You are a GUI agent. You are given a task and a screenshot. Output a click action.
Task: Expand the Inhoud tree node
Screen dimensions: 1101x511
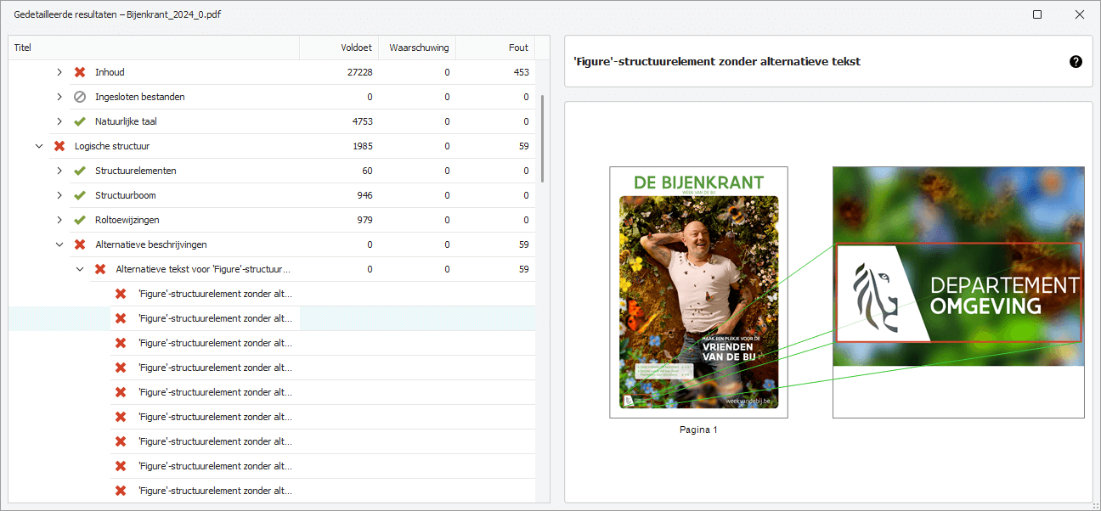click(x=59, y=72)
